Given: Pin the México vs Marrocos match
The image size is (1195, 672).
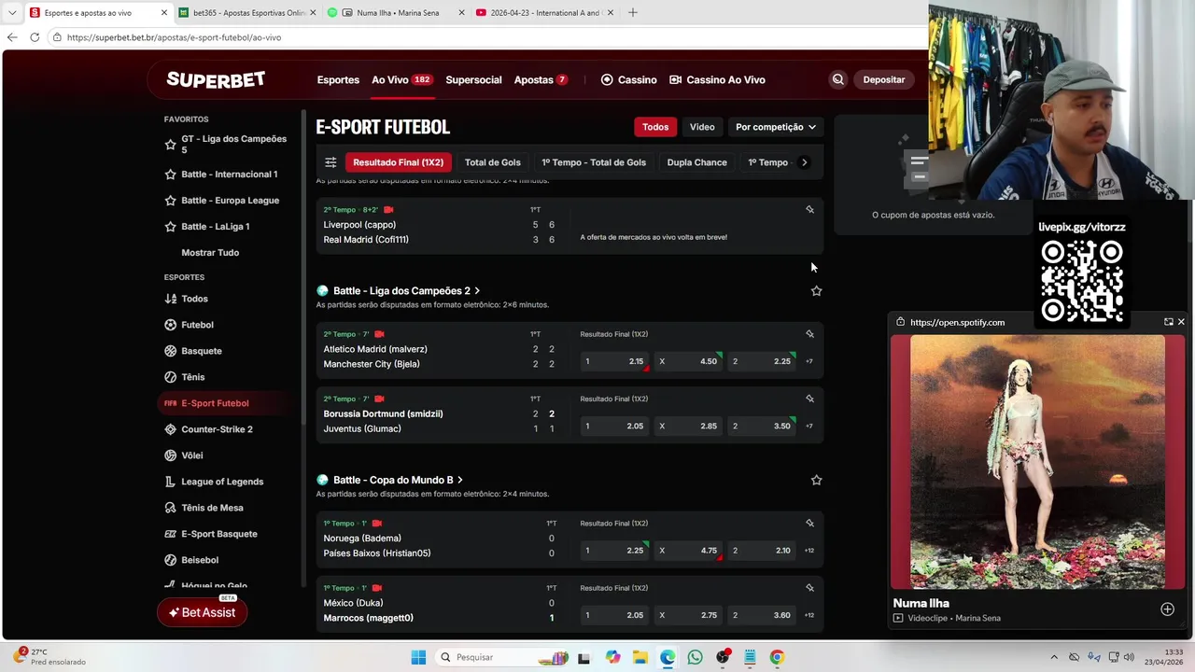Looking at the screenshot, I should pyautogui.click(x=809, y=588).
